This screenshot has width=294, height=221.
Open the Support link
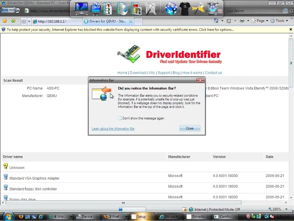[164, 73]
